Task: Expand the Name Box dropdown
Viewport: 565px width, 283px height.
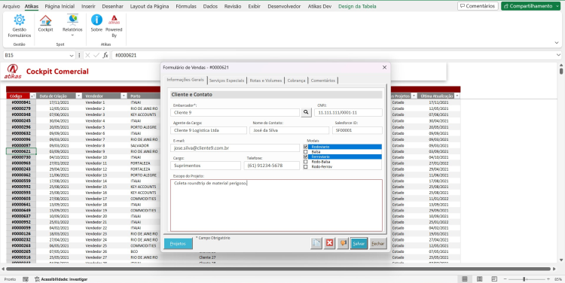Action: (x=72, y=56)
